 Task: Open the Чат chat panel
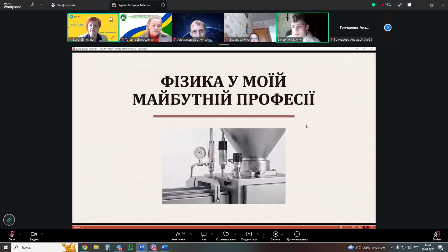tap(204, 236)
